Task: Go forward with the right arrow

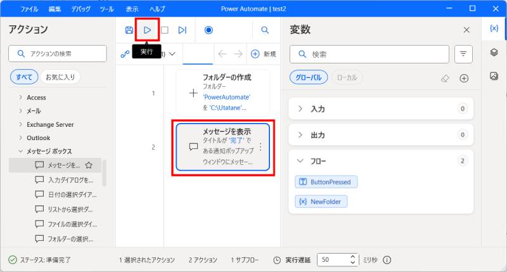Action: coord(238,54)
